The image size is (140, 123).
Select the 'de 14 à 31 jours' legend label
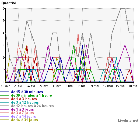[24, 120]
